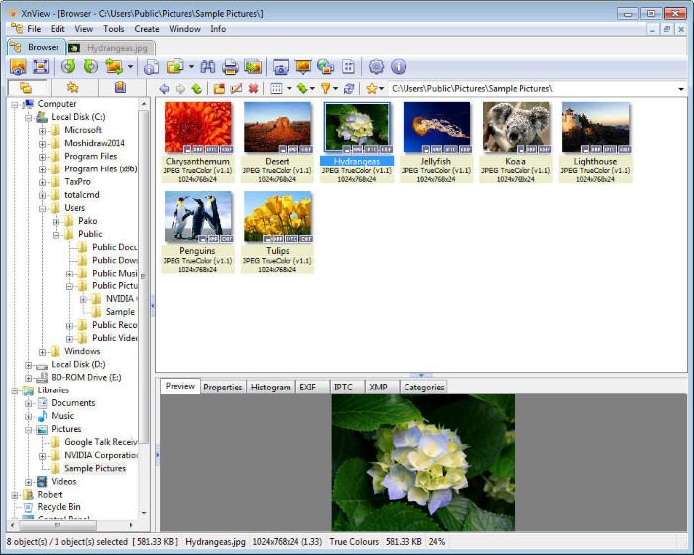Click the web page globe icon
The height and width of the screenshot is (555, 694).
click(326, 67)
